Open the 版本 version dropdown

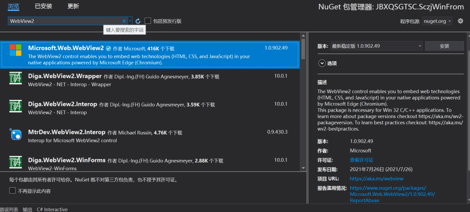(377, 46)
